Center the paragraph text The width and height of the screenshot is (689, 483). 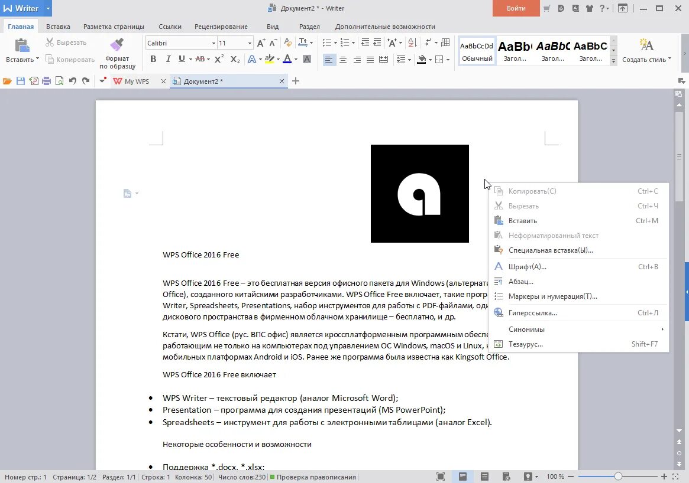[343, 59]
